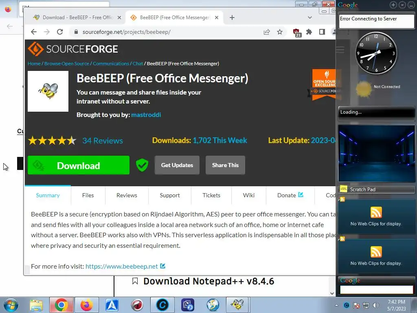The image size is (417, 313).
Task: Open Windows Explorer from the taskbar
Action: (x=36, y=305)
